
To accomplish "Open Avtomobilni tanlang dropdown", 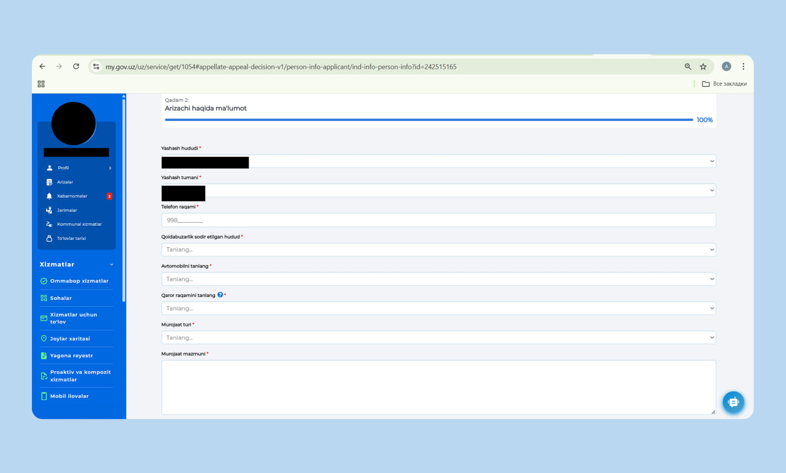I will [438, 279].
